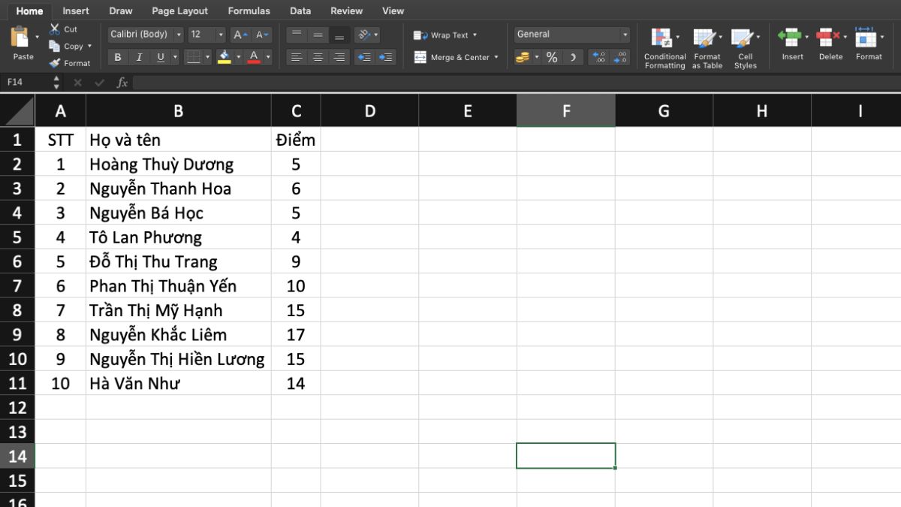Open the font size dropdown
The height and width of the screenshot is (507, 901).
click(x=221, y=34)
